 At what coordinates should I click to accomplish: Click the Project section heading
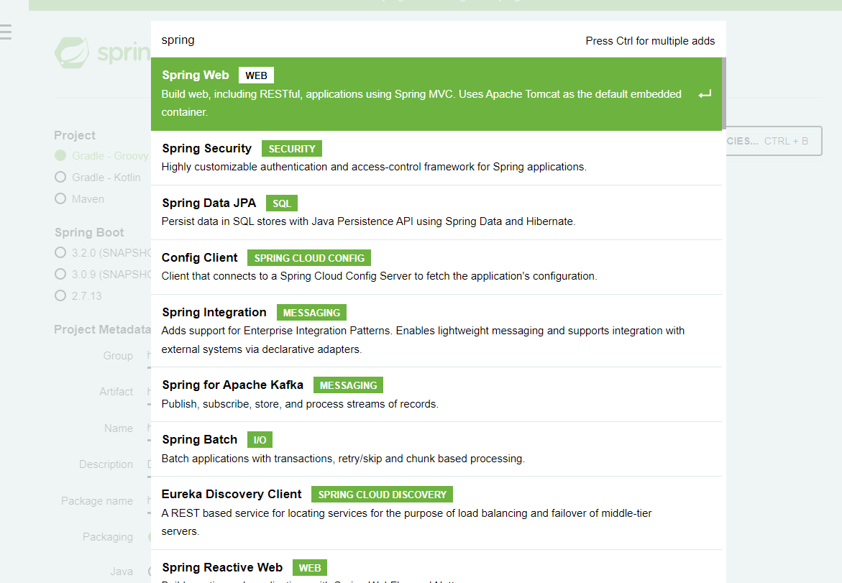pos(75,135)
